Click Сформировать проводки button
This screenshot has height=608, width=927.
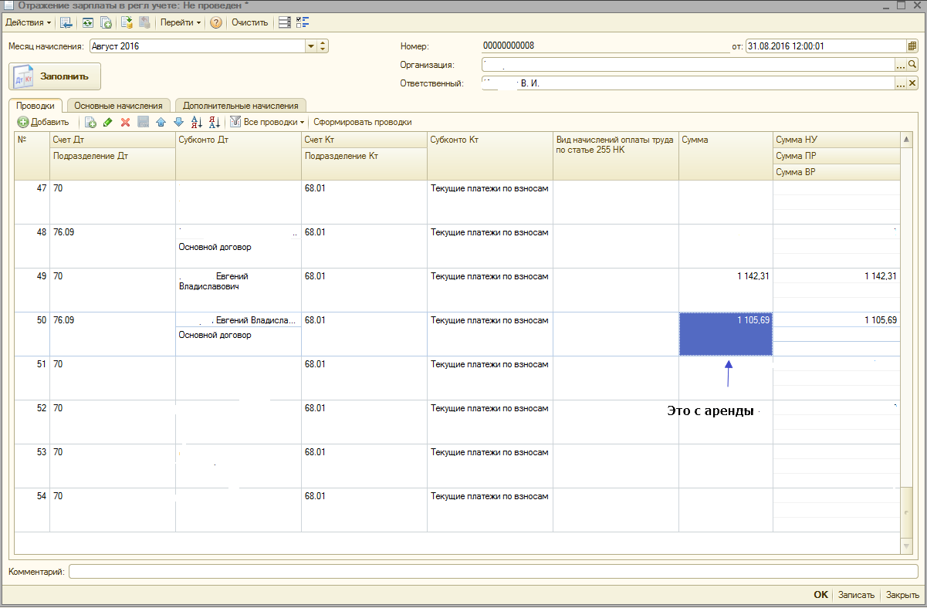362,122
